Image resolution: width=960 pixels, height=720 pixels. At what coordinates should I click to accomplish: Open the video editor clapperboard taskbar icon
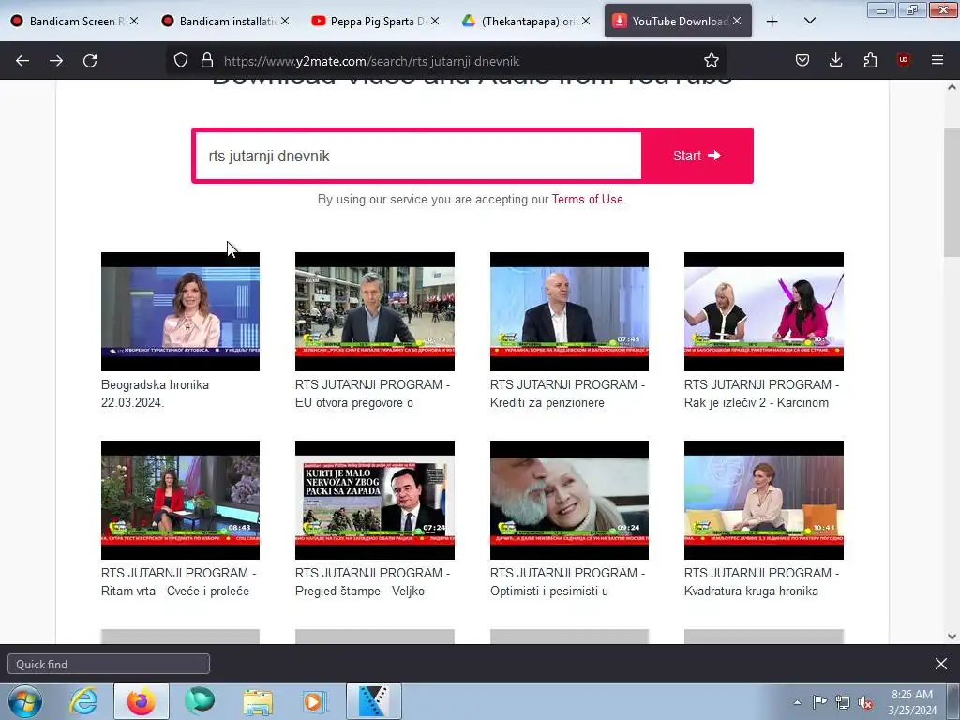point(373,701)
